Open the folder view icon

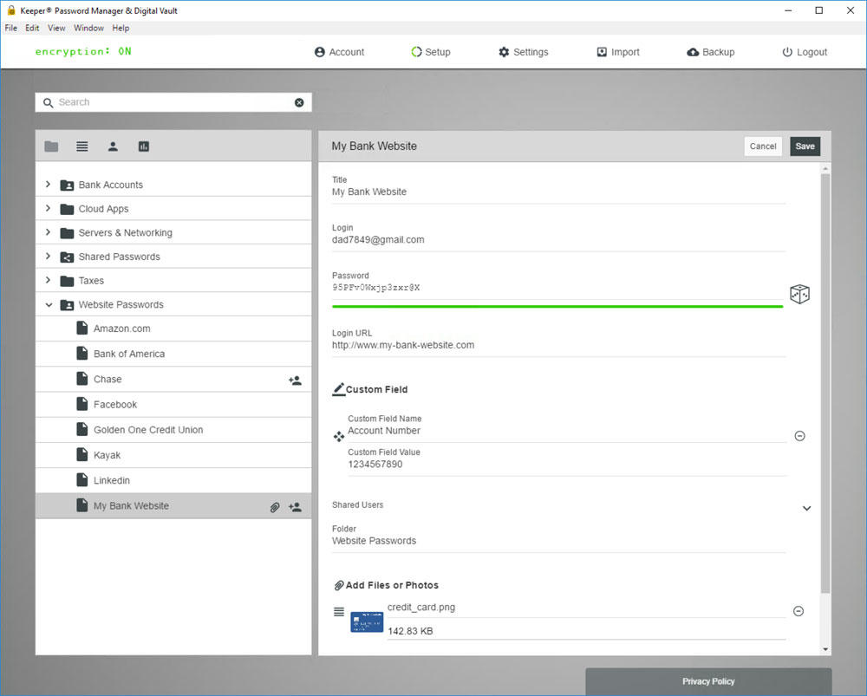(51, 146)
